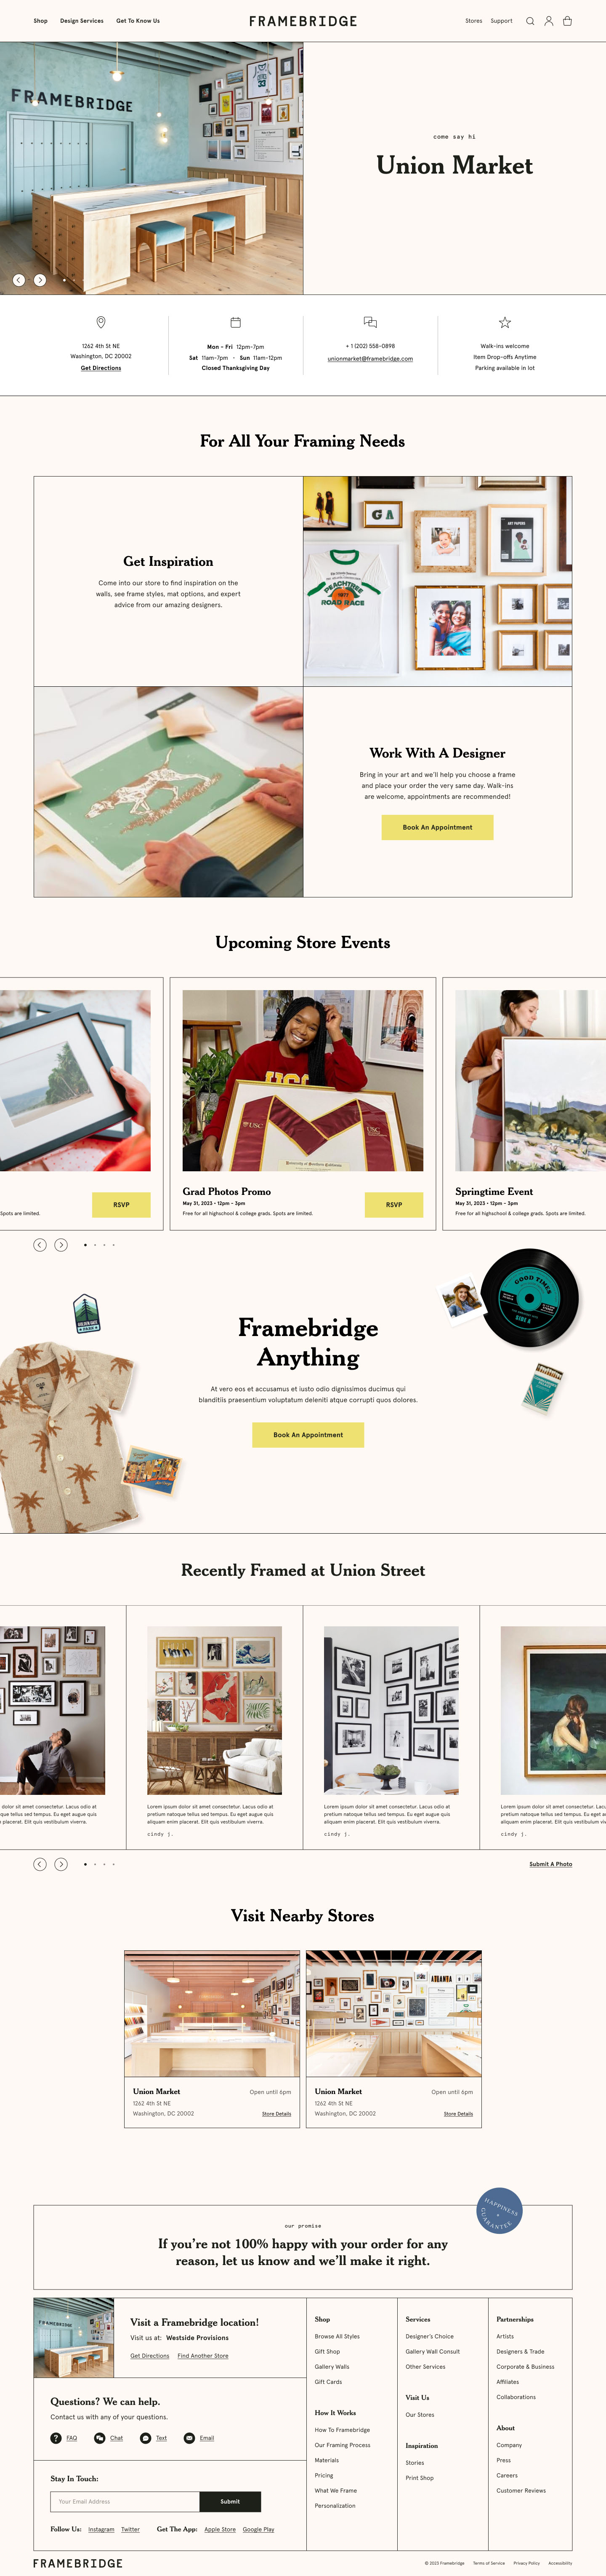Screen dimensions: 606x2576
Task: Click the Chat bubble icon in footer
Action: [100, 2437]
